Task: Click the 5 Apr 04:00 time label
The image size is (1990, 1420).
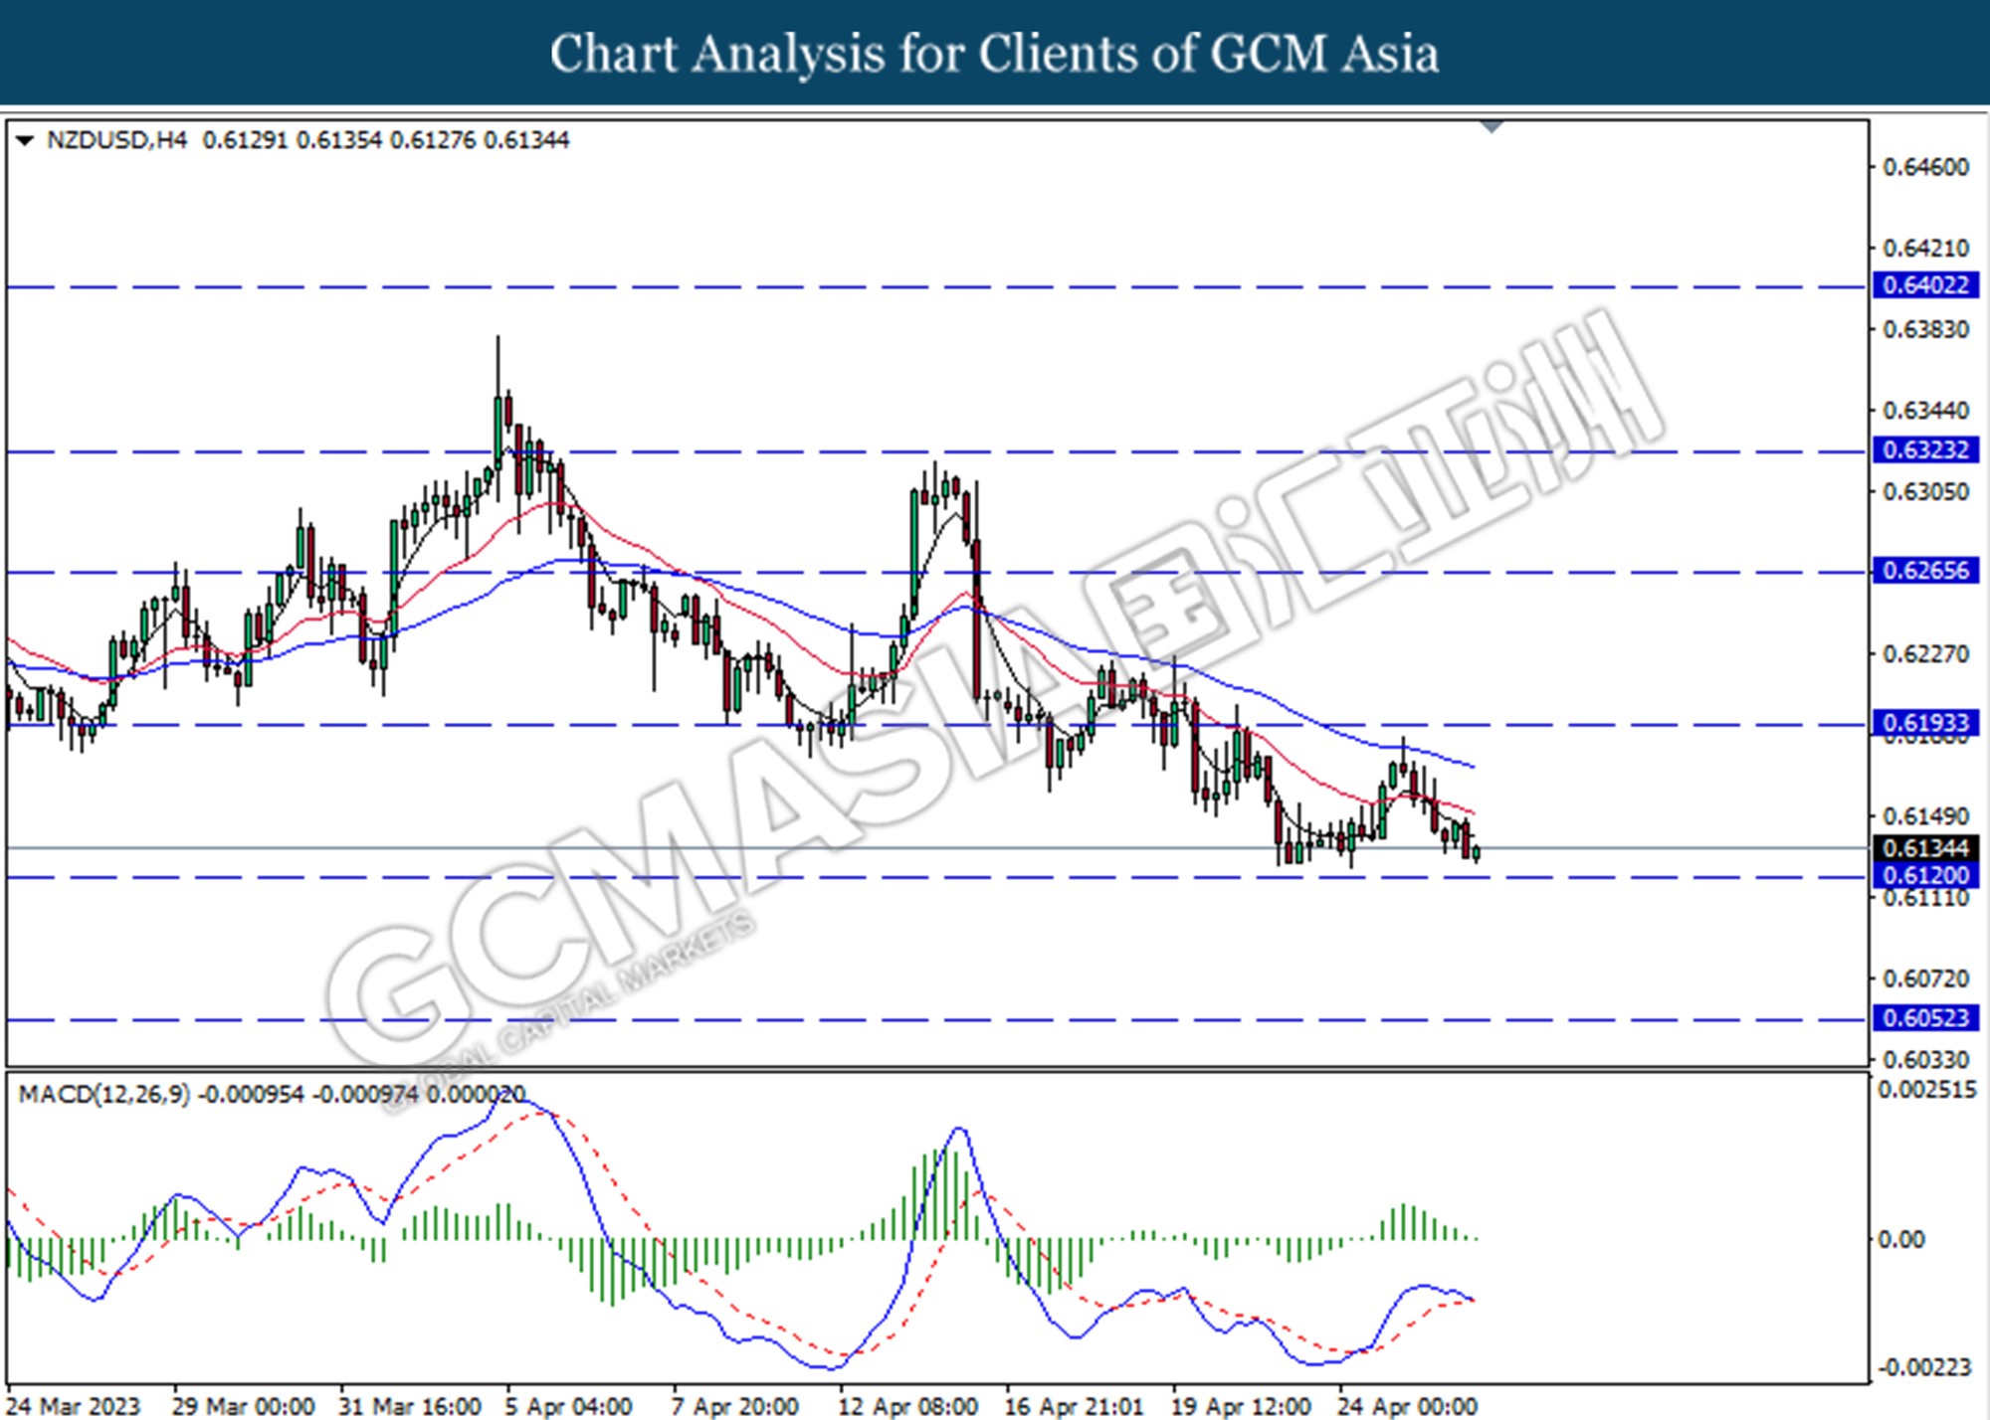Action: pos(568,1406)
